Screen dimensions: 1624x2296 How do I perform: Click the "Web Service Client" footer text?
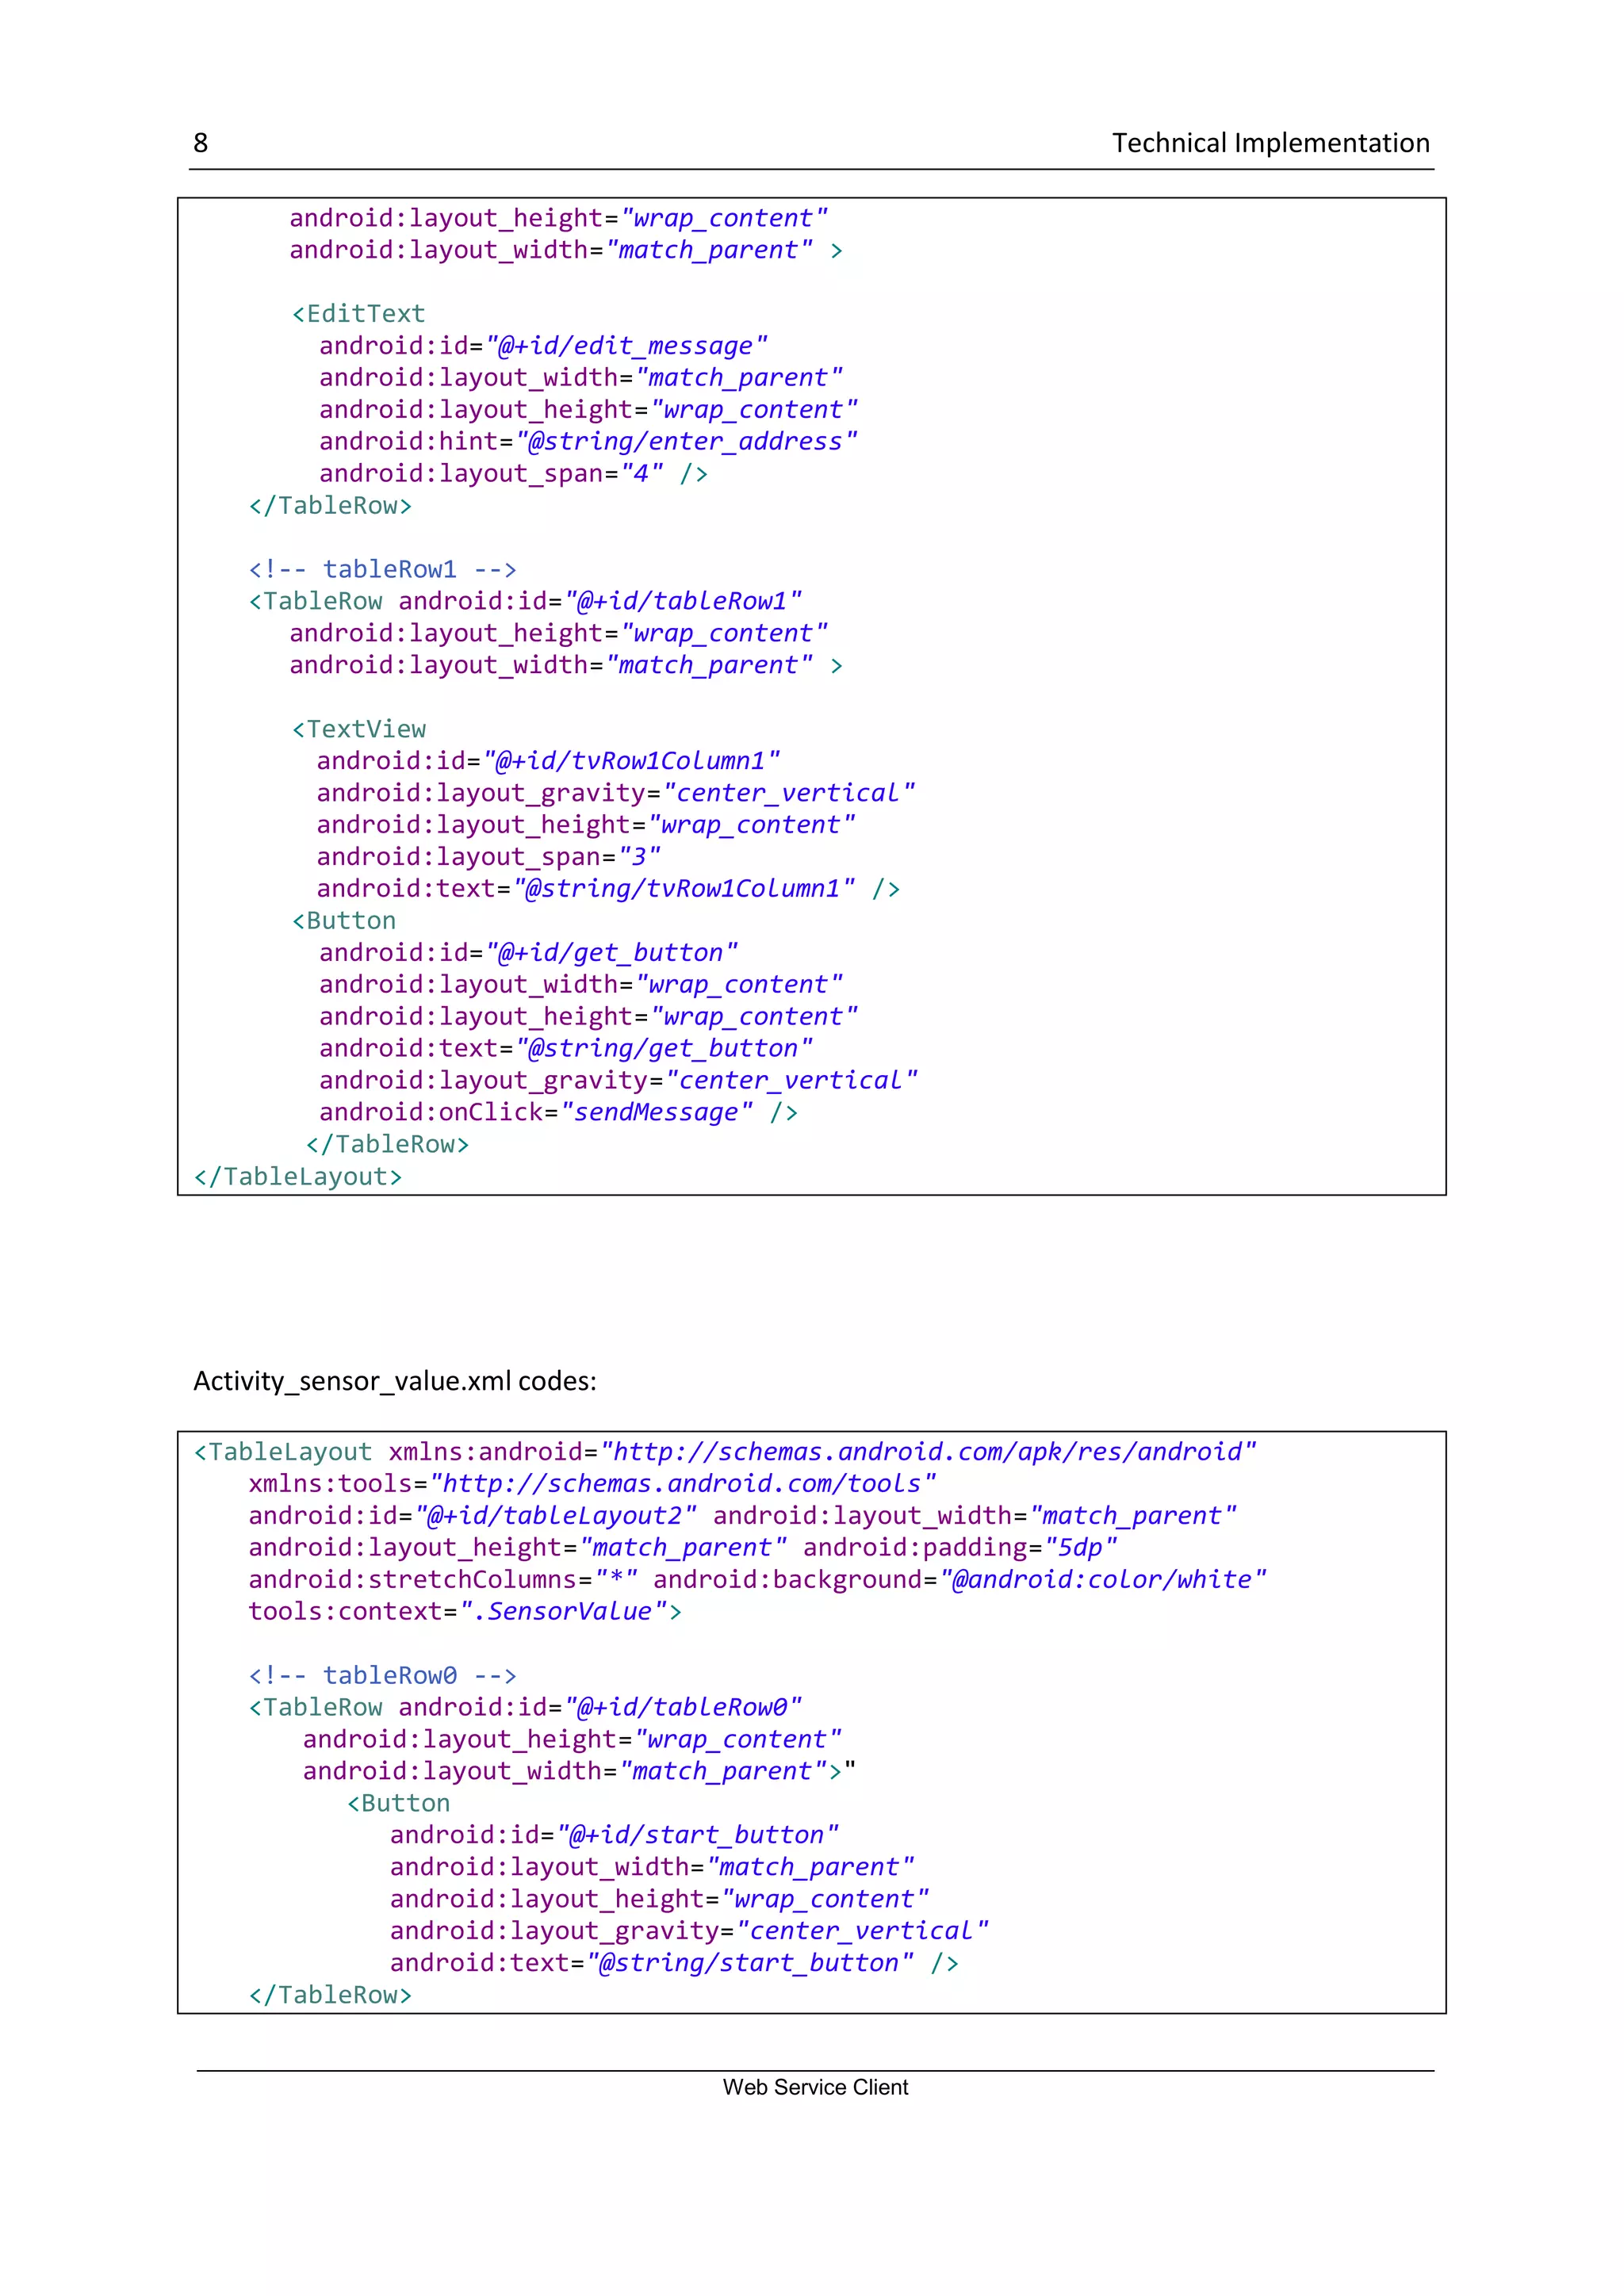coord(815,2088)
